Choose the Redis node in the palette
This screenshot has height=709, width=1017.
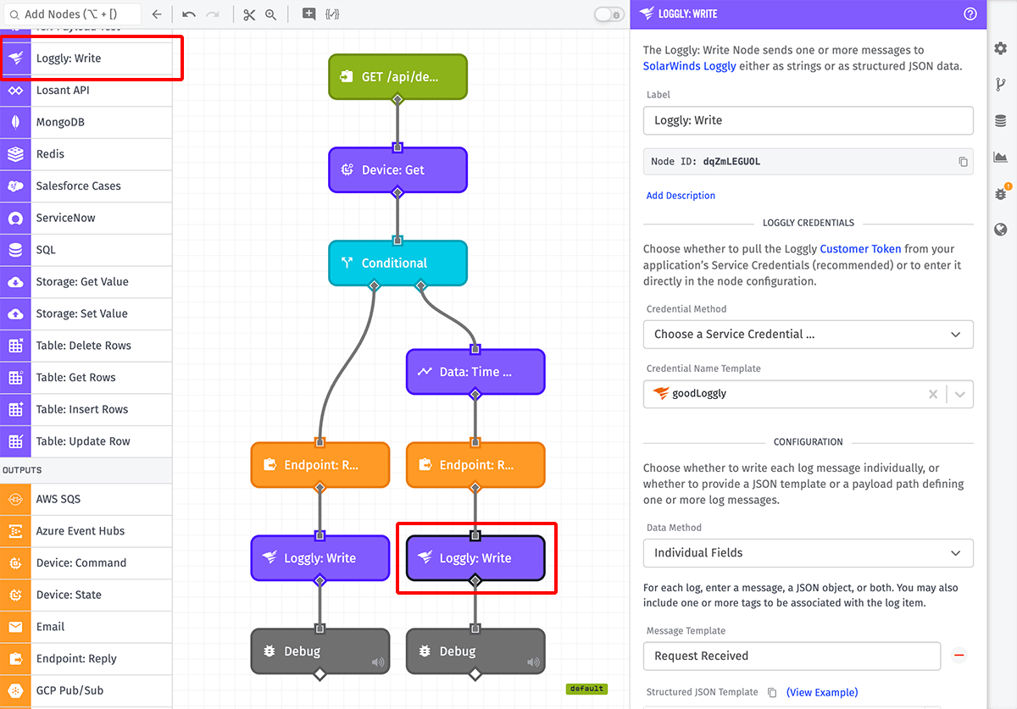[86, 154]
